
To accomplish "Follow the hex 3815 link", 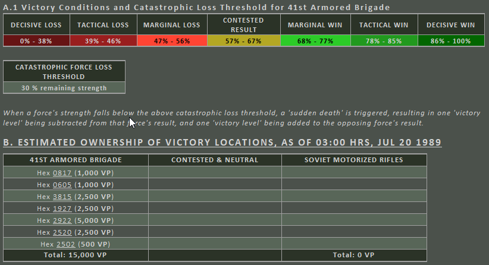I will 62,197.
